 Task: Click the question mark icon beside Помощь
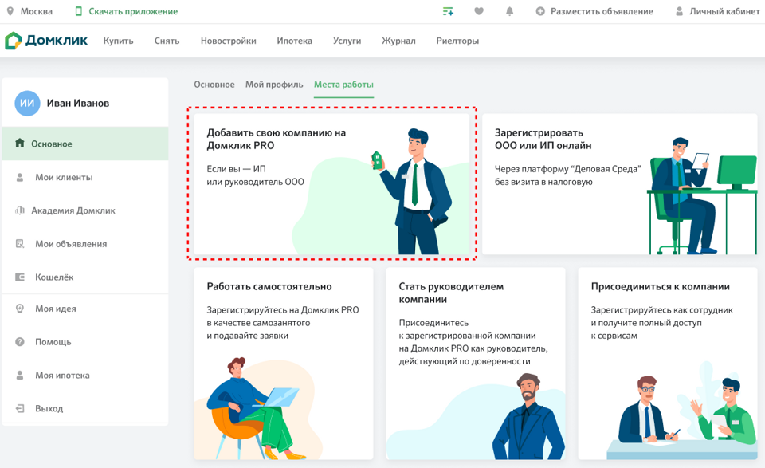tap(19, 341)
